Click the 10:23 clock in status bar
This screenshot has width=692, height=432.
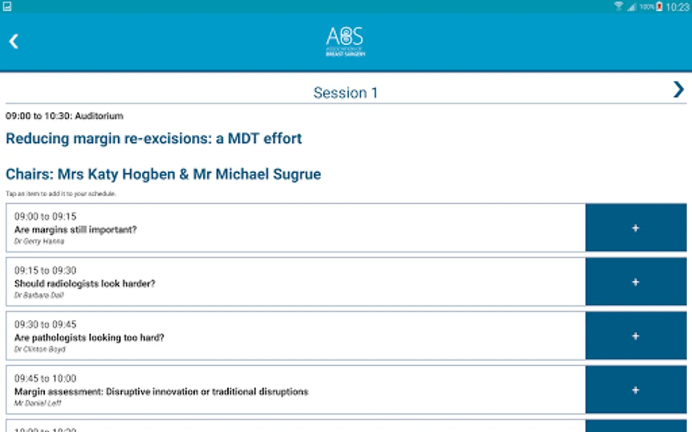click(x=678, y=7)
